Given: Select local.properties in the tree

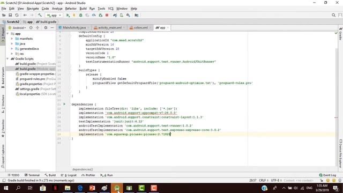Looking at the screenshot, I should [35, 94].
